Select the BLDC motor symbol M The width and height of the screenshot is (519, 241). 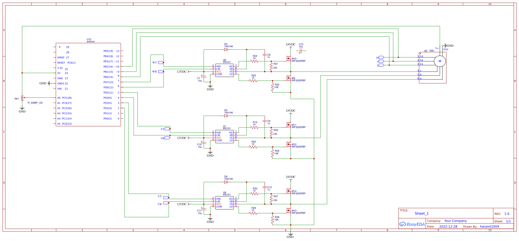(440, 61)
